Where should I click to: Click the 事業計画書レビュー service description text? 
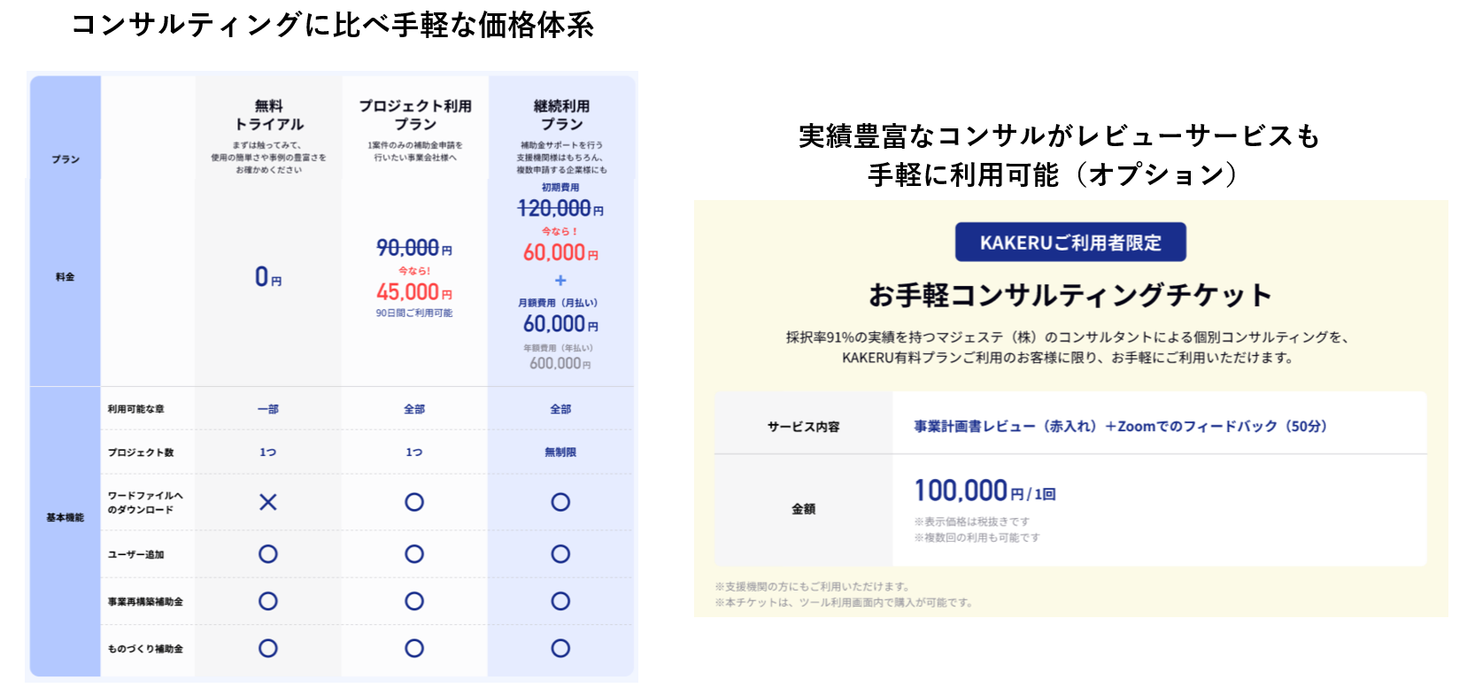1120,427
